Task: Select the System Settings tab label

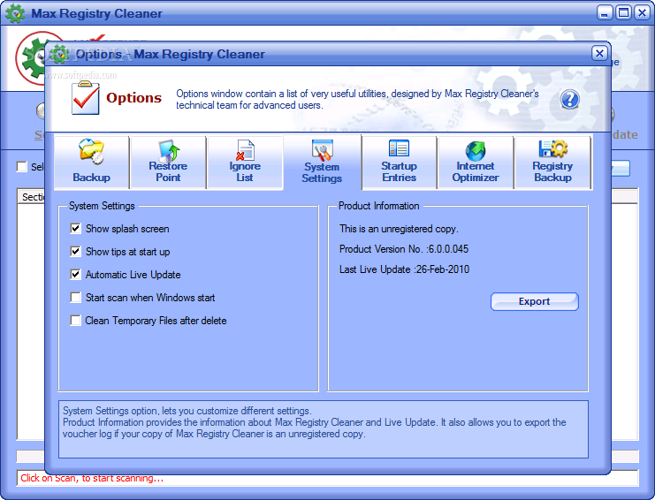Action: tap(322, 172)
